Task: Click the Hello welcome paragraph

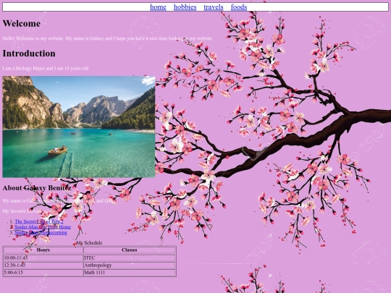Action: pos(108,38)
